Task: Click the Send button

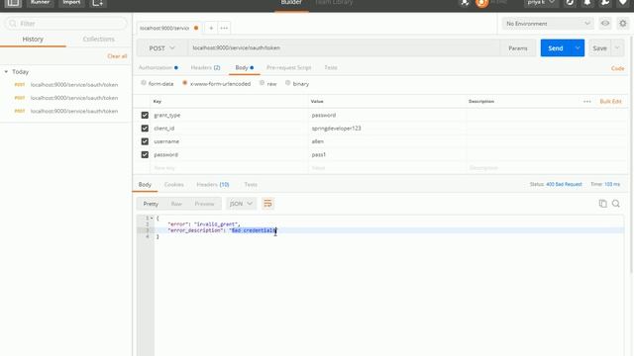Action: pyautogui.click(x=556, y=48)
